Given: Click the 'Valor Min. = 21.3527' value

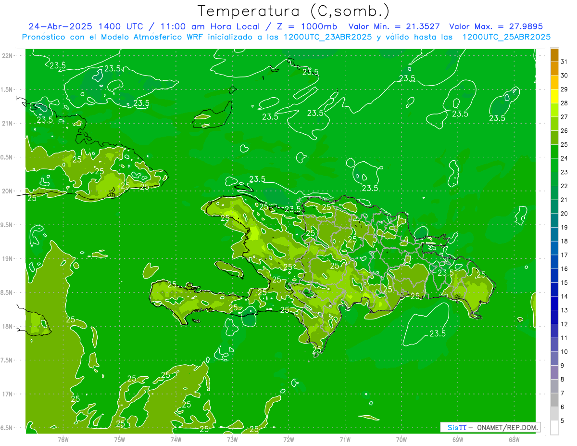Looking at the screenshot, I should (395, 26).
